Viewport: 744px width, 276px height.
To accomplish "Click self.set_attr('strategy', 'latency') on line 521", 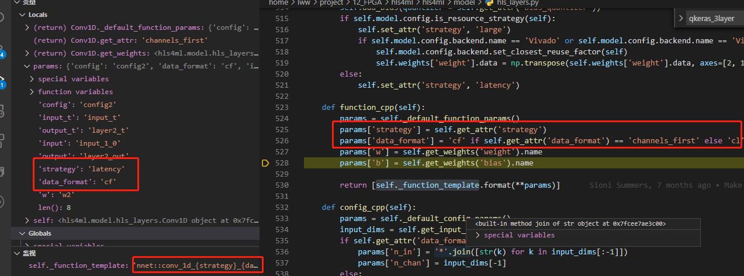I will pos(438,85).
